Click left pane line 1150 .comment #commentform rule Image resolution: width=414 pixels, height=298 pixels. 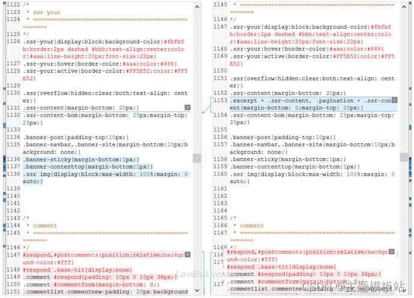coord(91,284)
